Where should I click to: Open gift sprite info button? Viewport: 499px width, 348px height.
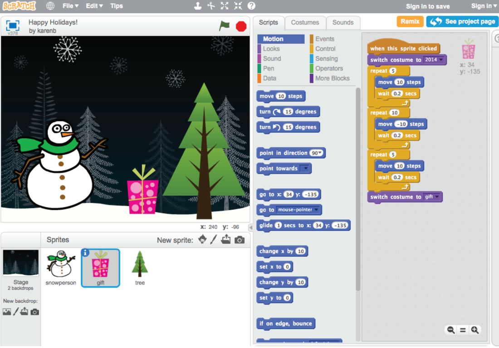click(85, 253)
